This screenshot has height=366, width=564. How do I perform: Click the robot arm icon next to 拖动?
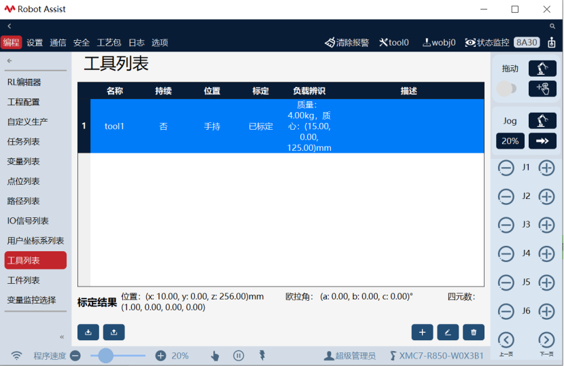tap(542, 69)
